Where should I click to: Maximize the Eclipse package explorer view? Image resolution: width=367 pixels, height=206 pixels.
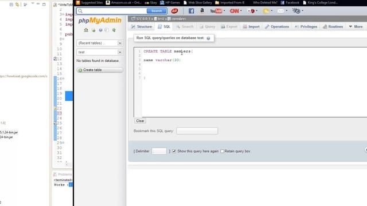pyautogui.click(x=44, y=4)
